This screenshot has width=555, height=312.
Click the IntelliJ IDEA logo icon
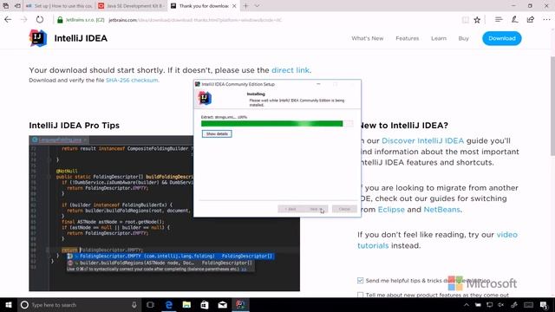click(x=38, y=38)
